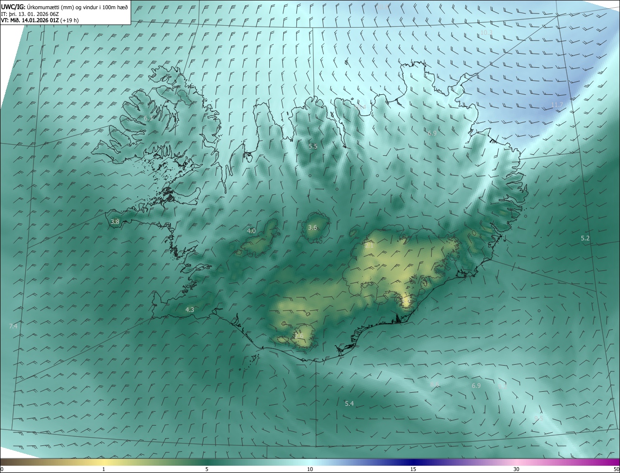Image resolution: width=620 pixels, height=473 pixels.
Task: Click the 2.6 value on Mýrdalsjökull glacier
Action: (x=299, y=336)
